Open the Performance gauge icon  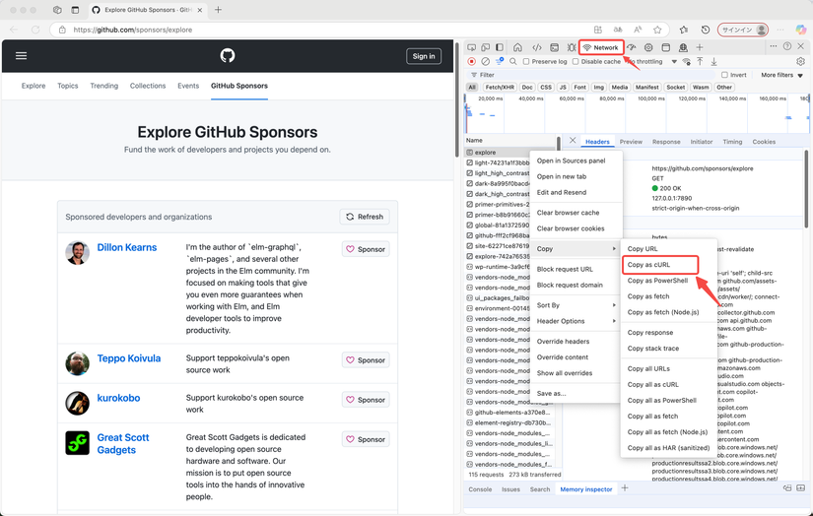point(631,47)
